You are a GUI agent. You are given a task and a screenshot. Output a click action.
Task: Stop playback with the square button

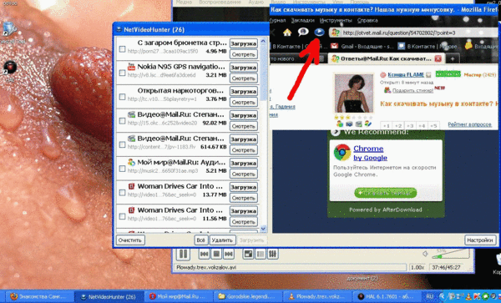pyautogui.click(x=216, y=254)
